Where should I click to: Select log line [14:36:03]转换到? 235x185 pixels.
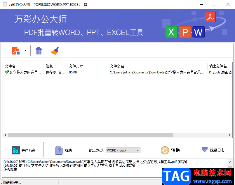click(69, 165)
